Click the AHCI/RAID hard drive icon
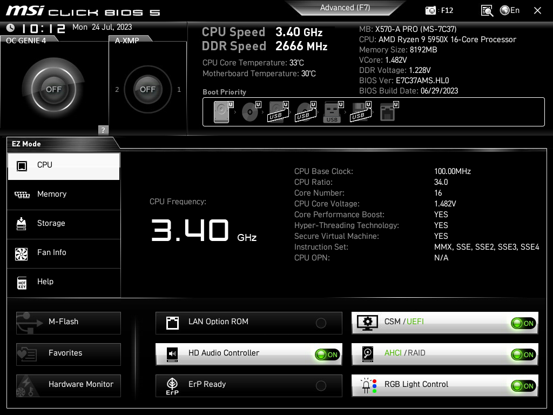 (368, 354)
